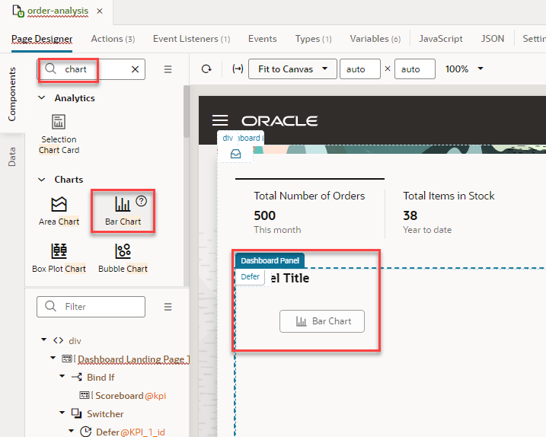Click the search magnifier in components field

click(51, 69)
